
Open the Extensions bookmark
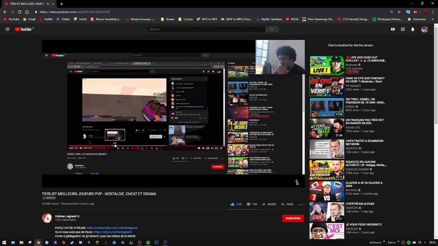(416, 19)
